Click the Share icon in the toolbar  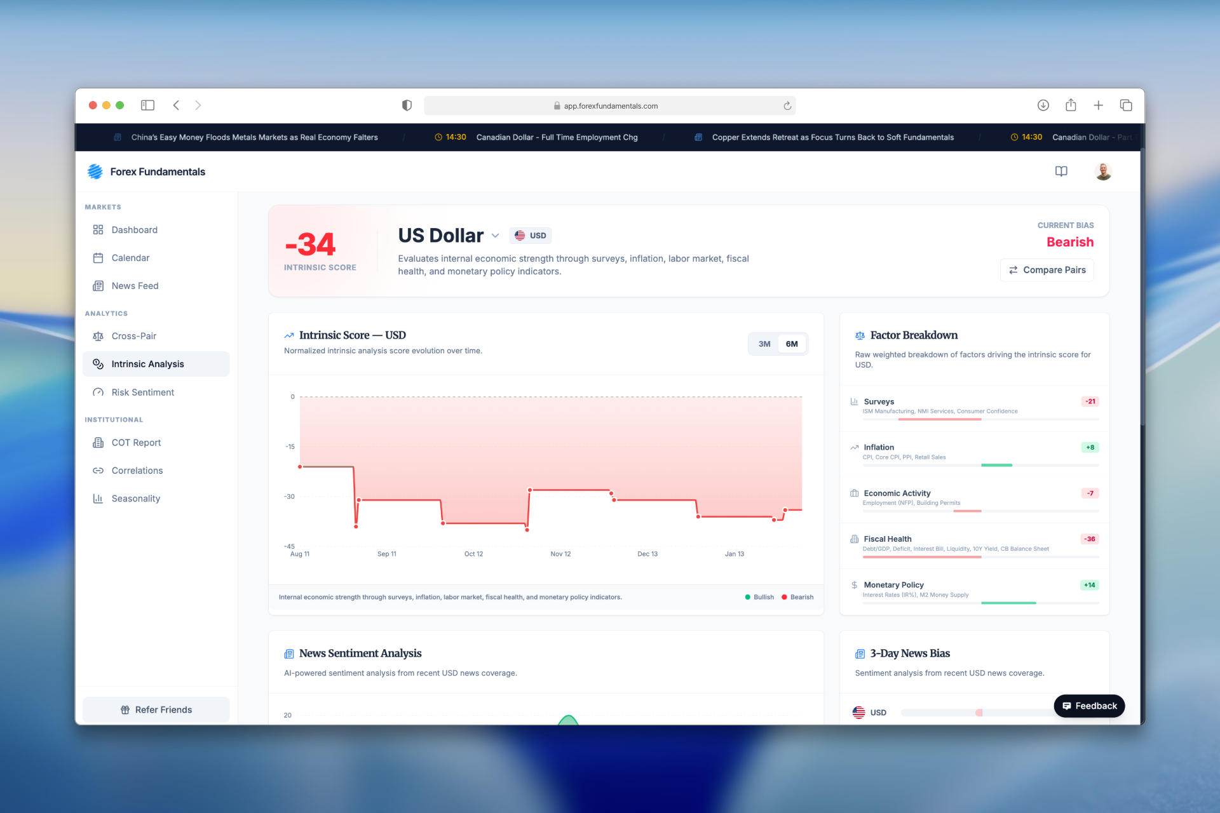tap(1071, 105)
